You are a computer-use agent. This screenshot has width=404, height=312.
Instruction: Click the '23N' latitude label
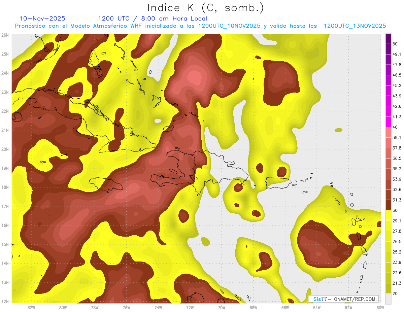pyautogui.click(x=5, y=92)
